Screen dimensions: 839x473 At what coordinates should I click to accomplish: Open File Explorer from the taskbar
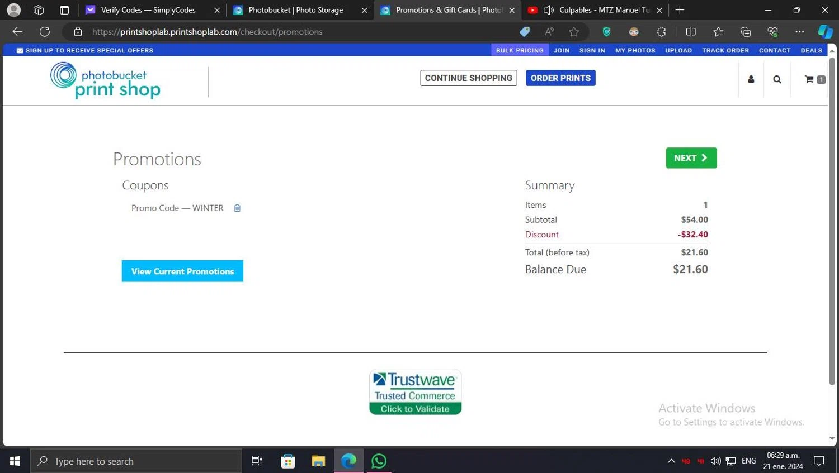[x=318, y=461]
